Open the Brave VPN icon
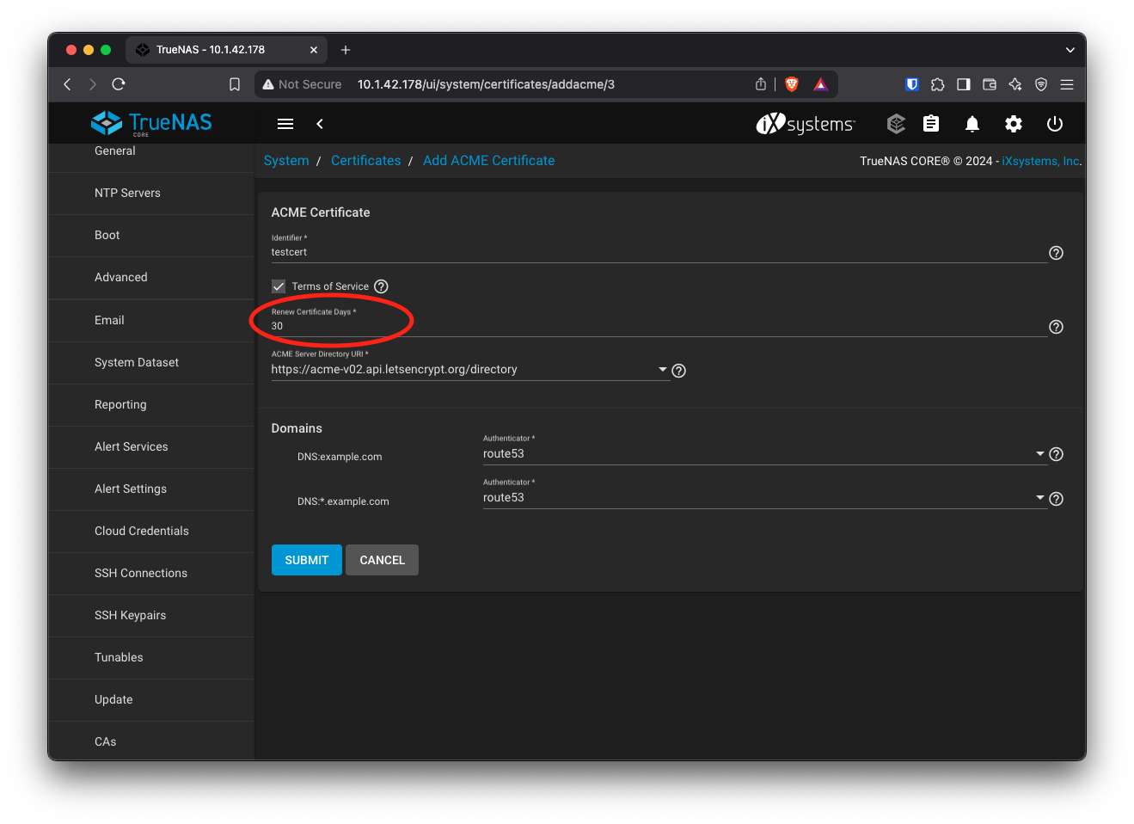 (x=1041, y=84)
